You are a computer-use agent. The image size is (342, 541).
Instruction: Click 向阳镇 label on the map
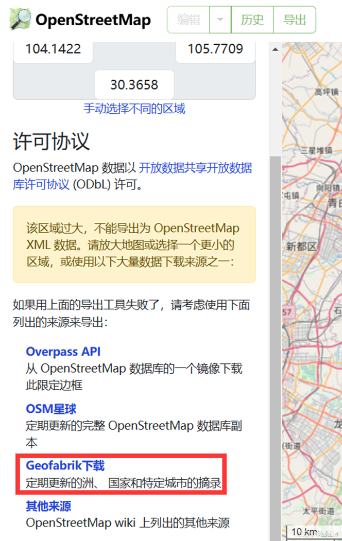pyautogui.click(x=328, y=188)
